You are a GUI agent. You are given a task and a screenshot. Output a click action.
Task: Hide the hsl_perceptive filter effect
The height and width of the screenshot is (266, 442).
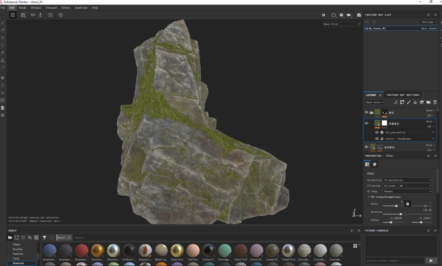point(377,132)
